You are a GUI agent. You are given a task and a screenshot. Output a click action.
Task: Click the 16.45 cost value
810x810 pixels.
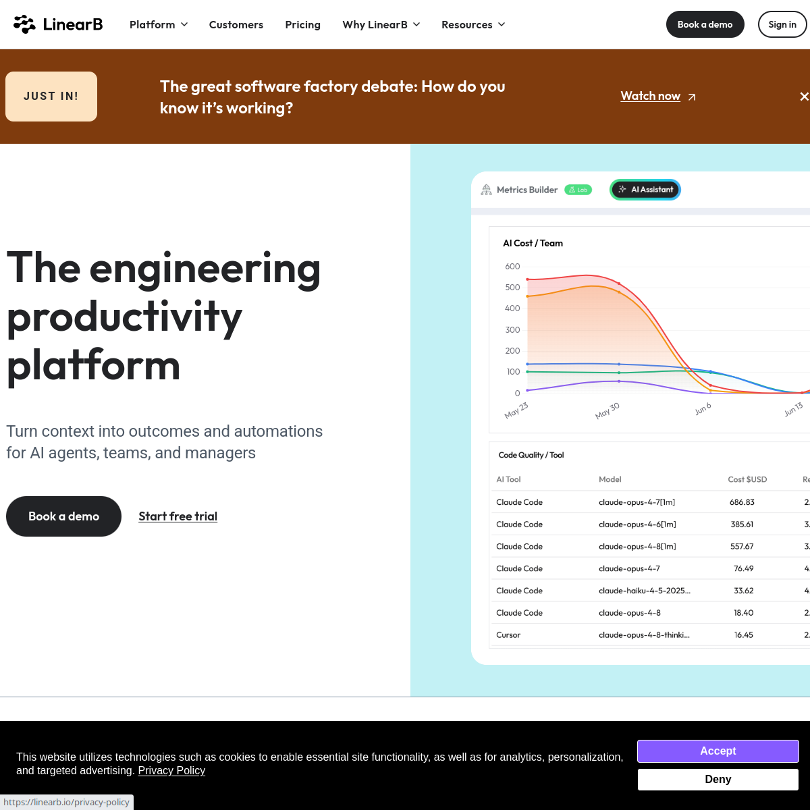click(x=744, y=635)
